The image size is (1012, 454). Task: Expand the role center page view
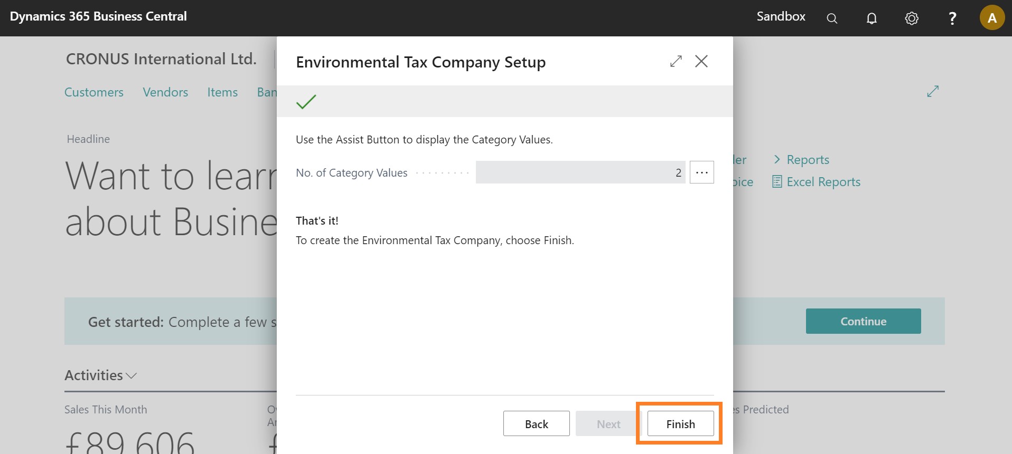click(x=933, y=91)
